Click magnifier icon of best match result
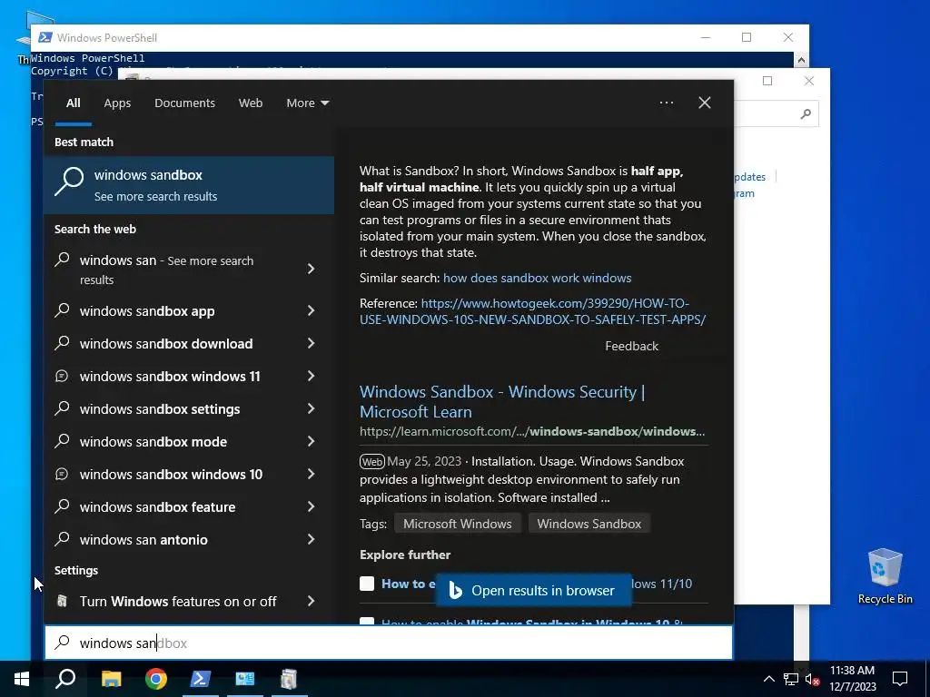This screenshot has height=697, width=930. (x=69, y=182)
